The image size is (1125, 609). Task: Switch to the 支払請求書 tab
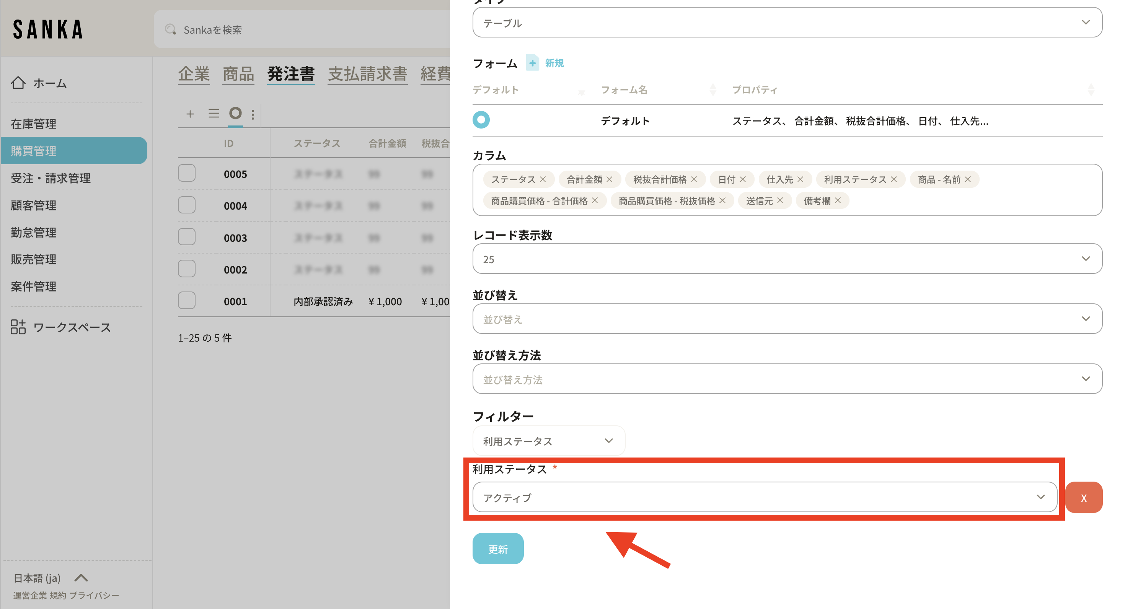(367, 74)
